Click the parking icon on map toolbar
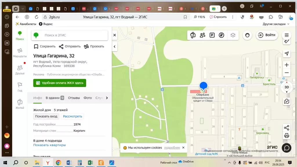The height and width of the screenshot is (167, 297). 212,35
